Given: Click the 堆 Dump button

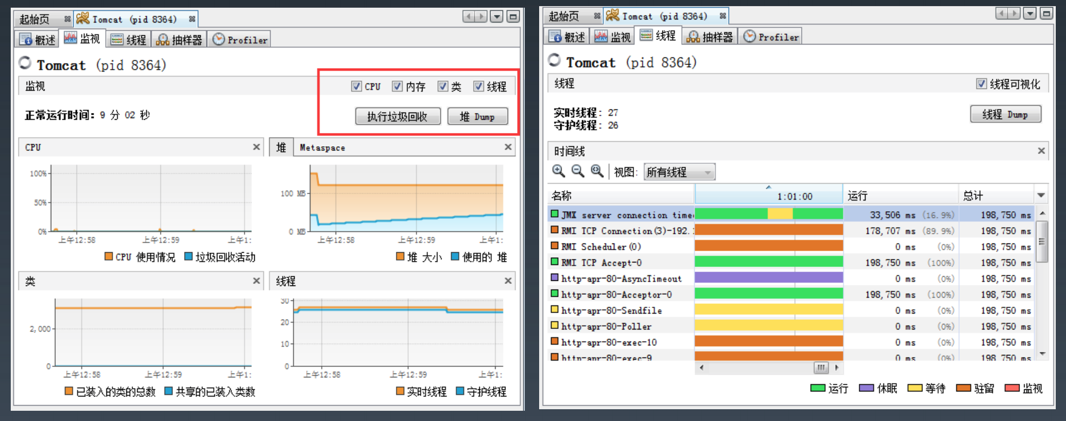Looking at the screenshot, I should tap(477, 117).
